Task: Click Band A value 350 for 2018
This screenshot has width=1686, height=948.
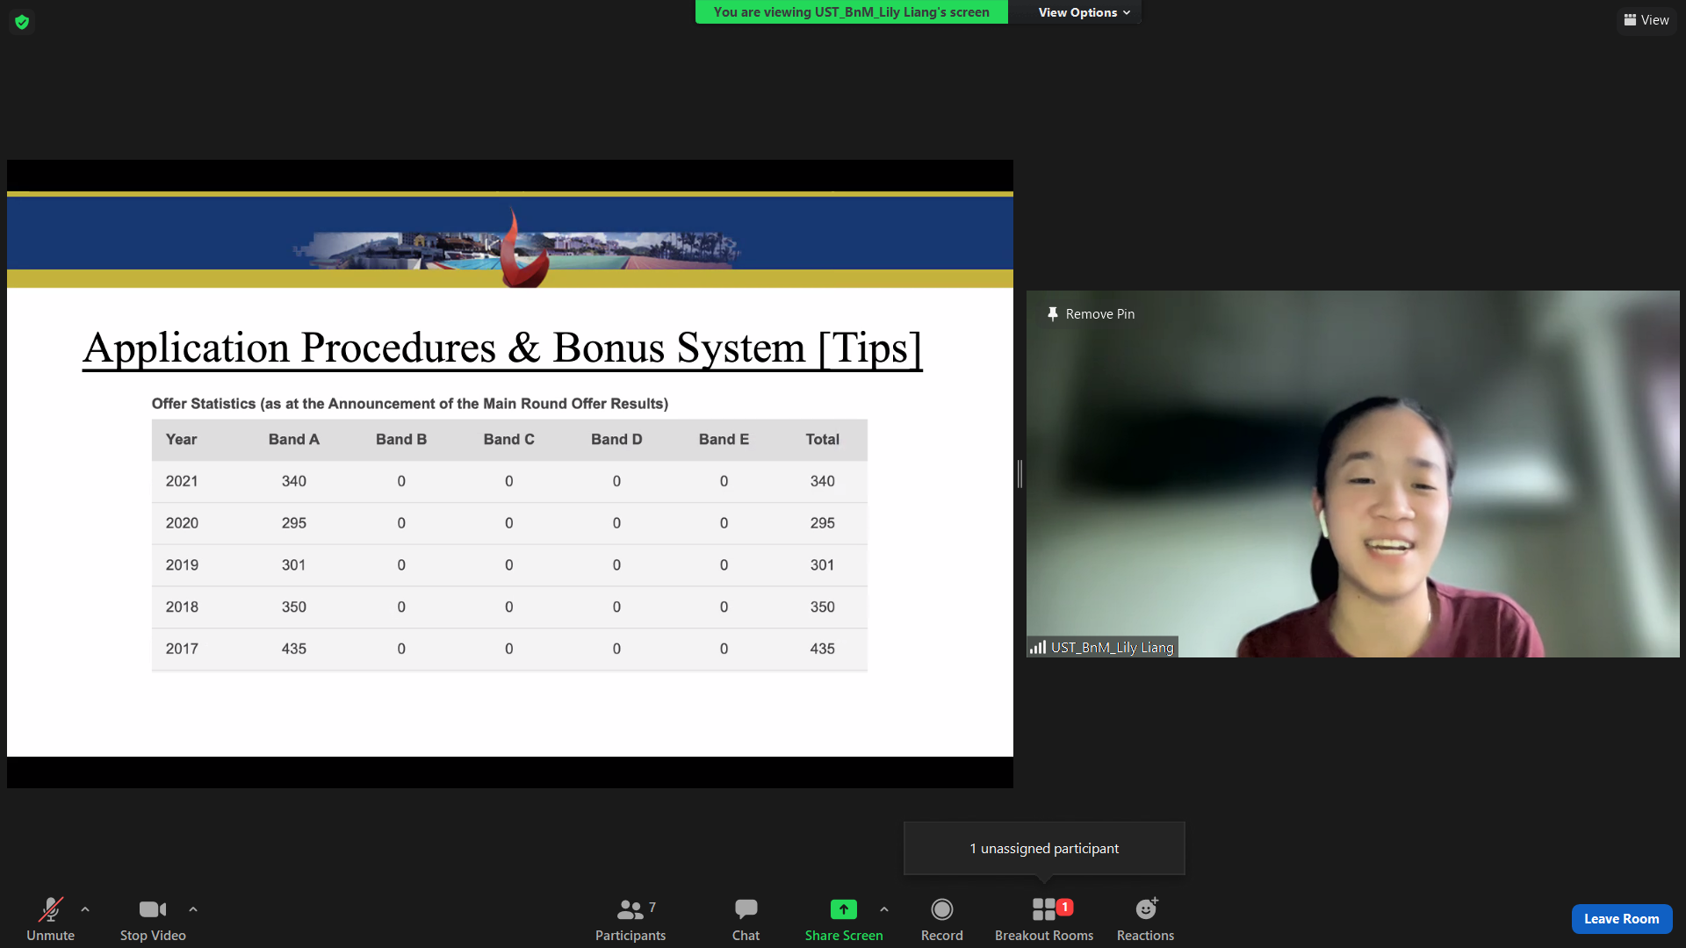Action: pyautogui.click(x=293, y=607)
